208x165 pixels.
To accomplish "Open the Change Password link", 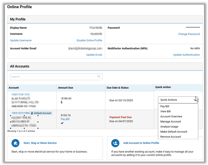I will point(189,34).
